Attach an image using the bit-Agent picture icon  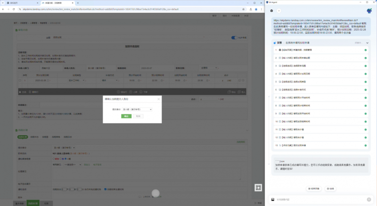pyautogui.click(x=273, y=199)
